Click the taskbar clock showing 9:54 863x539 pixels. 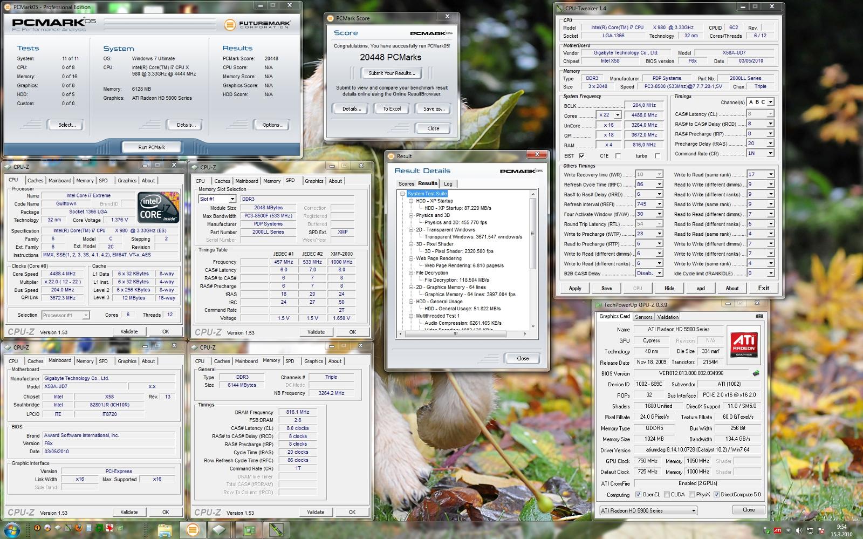tap(841, 530)
